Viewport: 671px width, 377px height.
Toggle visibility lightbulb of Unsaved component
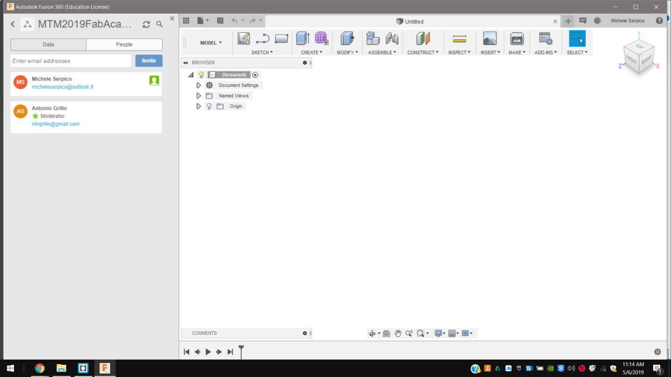pyautogui.click(x=201, y=75)
